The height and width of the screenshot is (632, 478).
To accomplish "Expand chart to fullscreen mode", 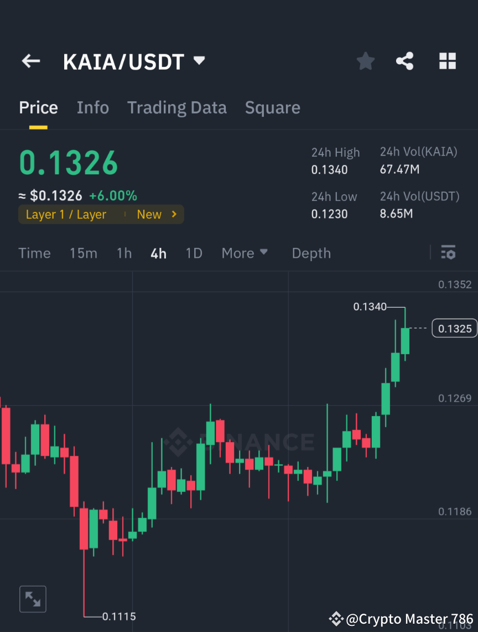I will (x=33, y=598).
